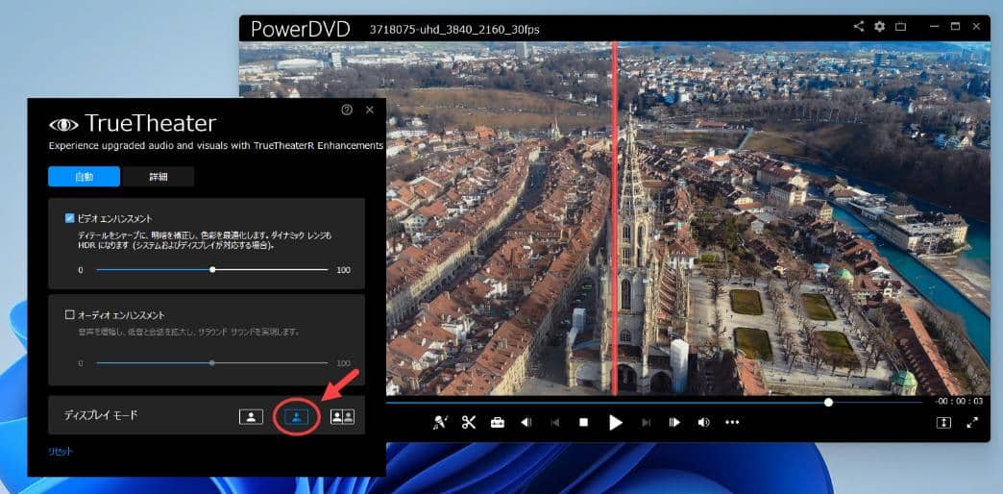Play the video
1003x494 pixels.
point(616,422)
